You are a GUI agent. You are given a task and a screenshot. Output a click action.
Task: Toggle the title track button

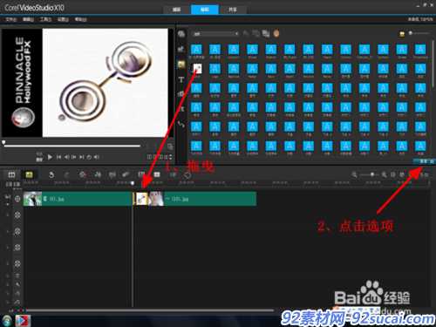click(x=17, y=276)
